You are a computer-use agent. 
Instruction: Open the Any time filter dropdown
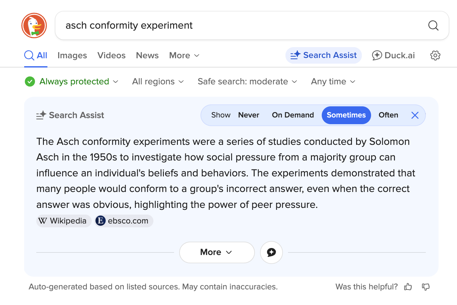pos(333,82)
